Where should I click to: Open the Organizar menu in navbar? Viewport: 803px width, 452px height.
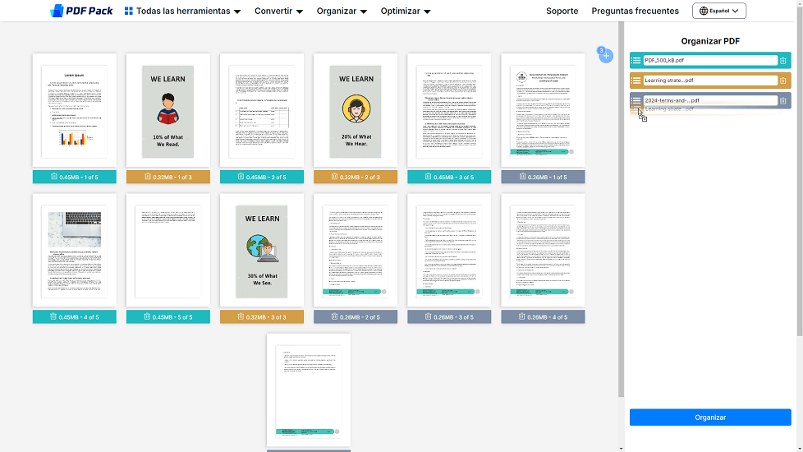tap(342, 12)
